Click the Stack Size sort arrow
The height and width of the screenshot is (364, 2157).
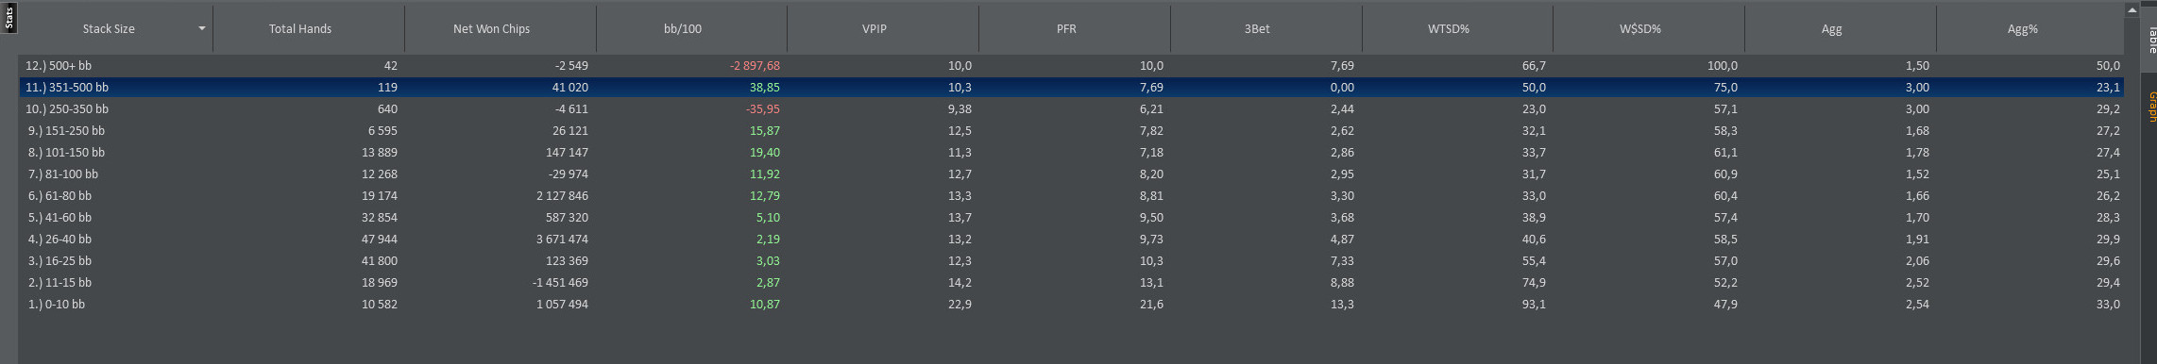tap(201, 29)
